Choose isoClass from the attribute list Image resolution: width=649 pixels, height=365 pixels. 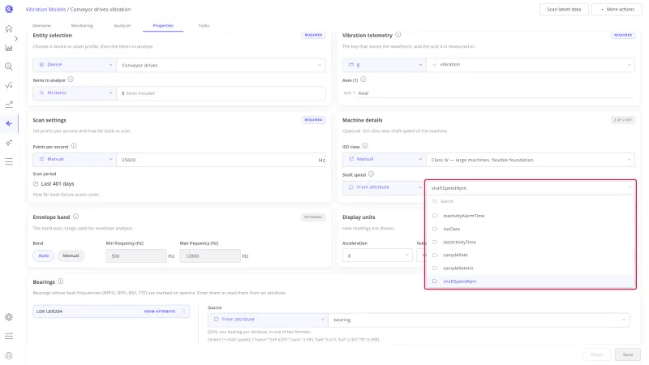pos(531,229)
